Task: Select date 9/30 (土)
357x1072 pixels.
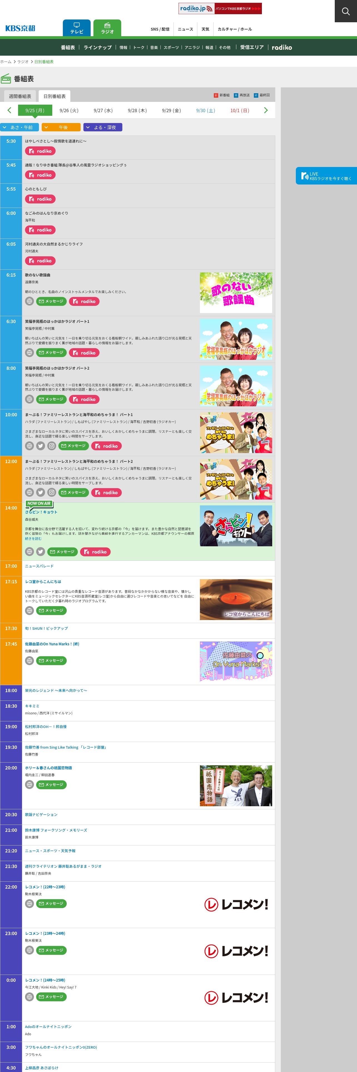Action: click(206, 110)
